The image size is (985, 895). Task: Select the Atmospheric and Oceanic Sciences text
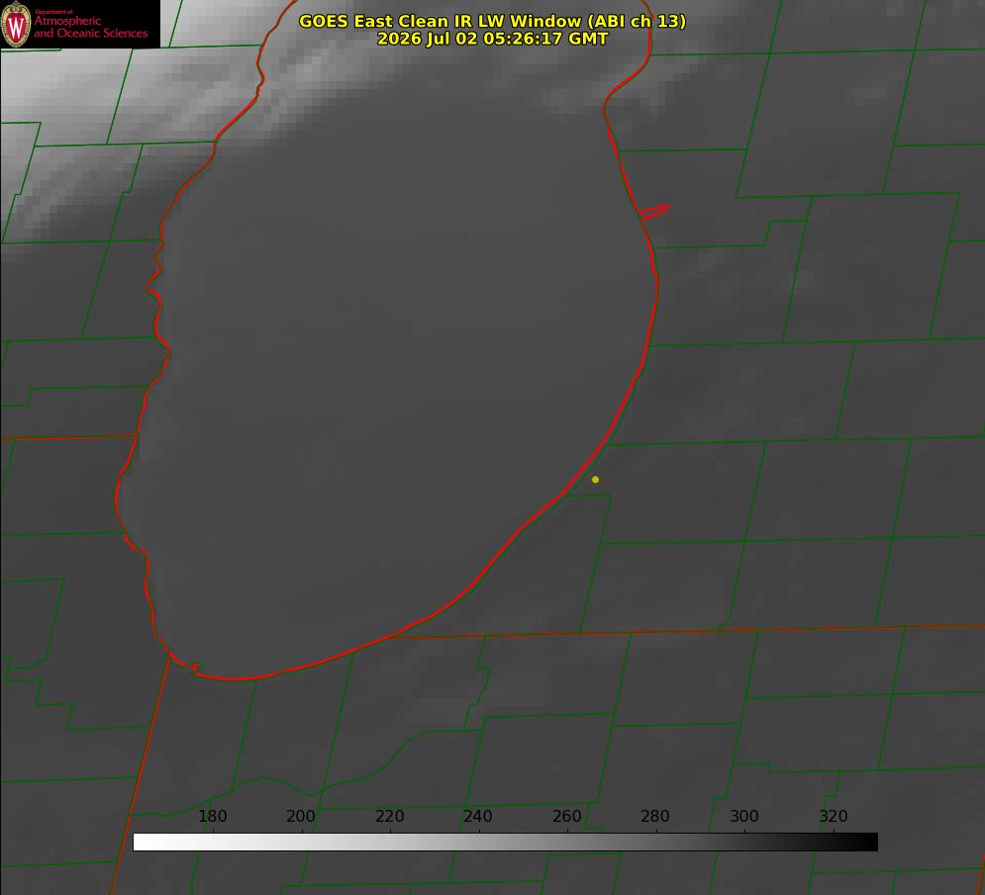click(90, 27)
